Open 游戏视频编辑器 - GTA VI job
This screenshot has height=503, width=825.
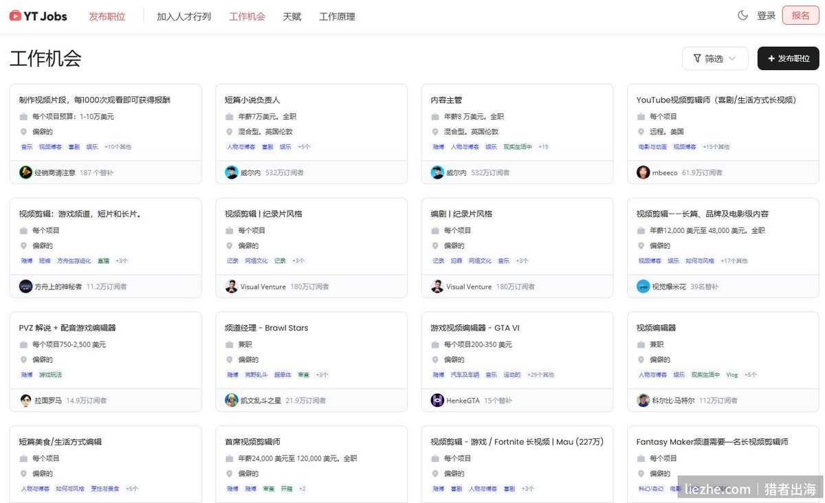pos(475,328)
